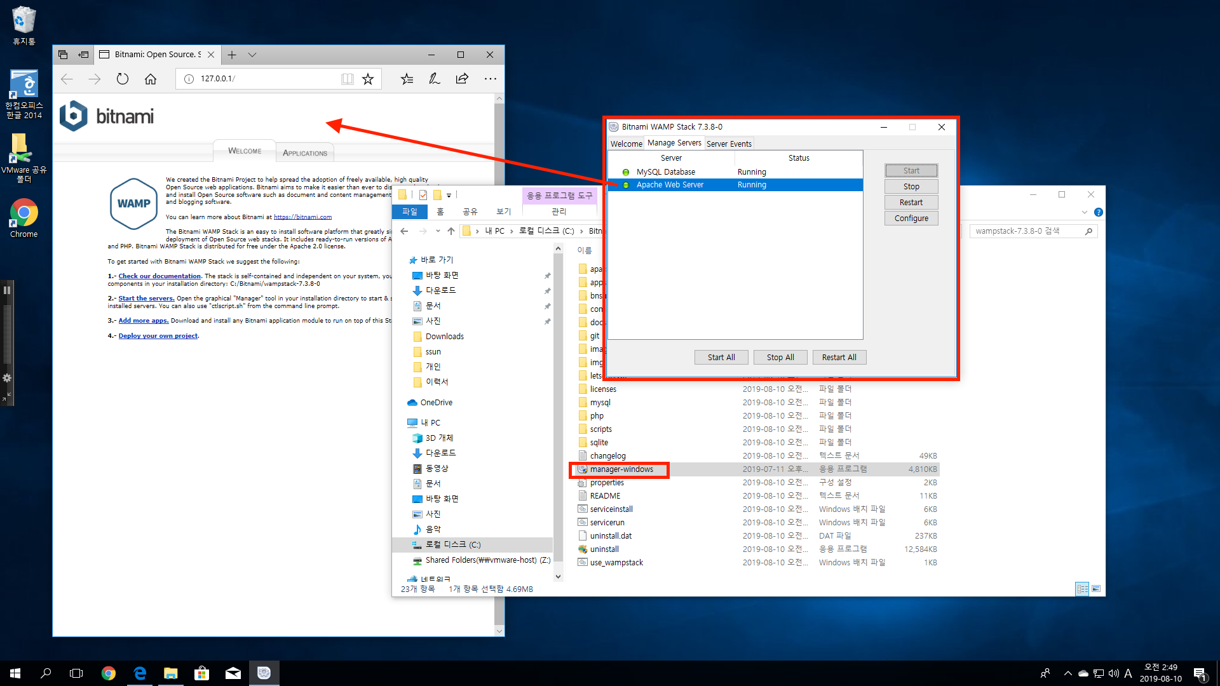This screenshot has width=1220, height=686.
Task: Open Deploy your own project link
Action: [x=158, y=336]
